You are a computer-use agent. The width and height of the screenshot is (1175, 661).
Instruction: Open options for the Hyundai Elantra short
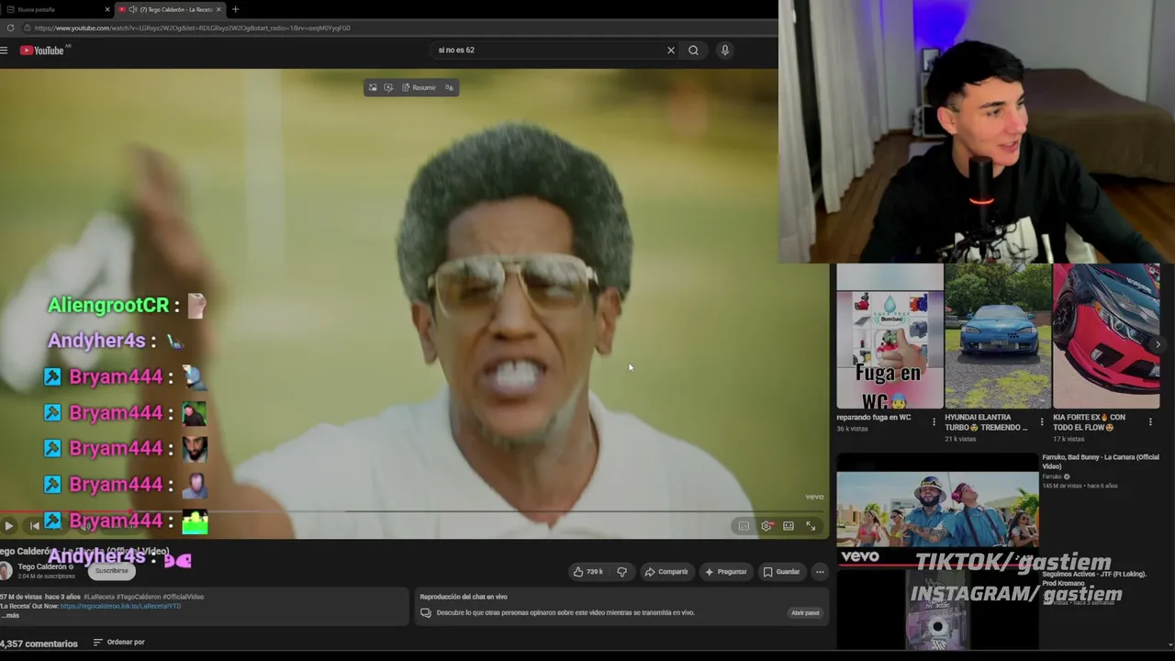point(1042,422)
